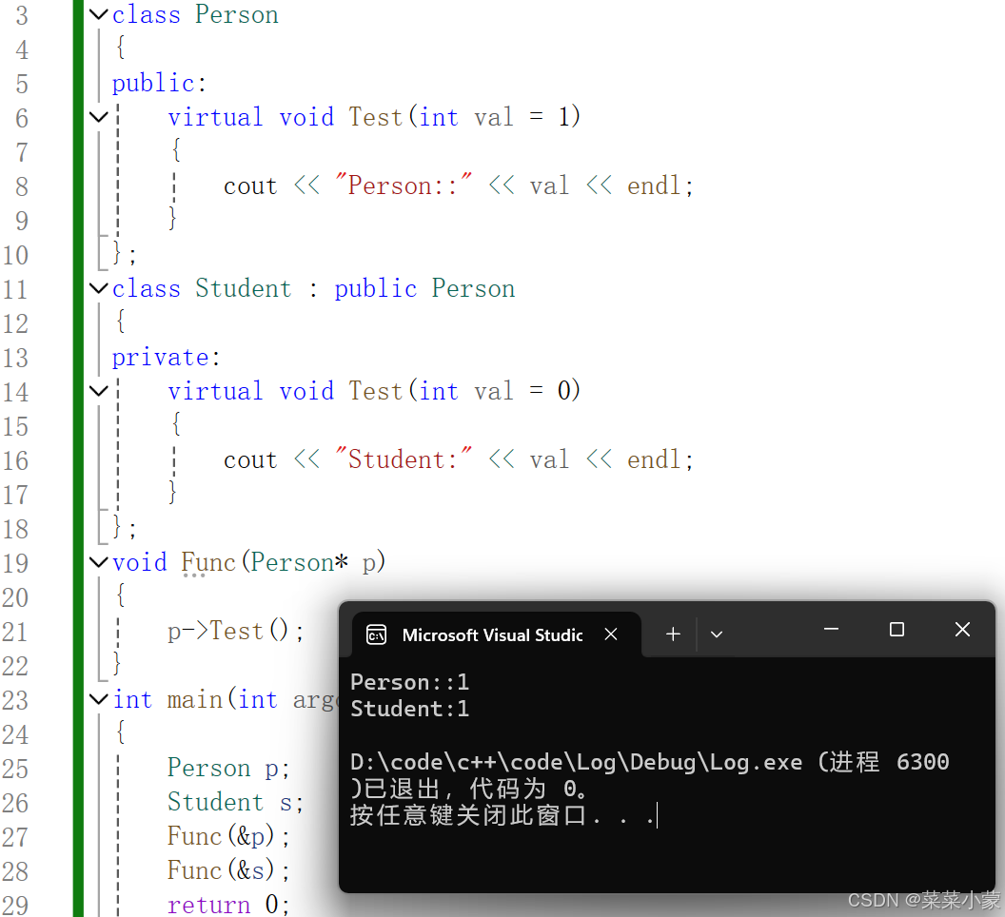Image resolution: width=1005 pixels, height=917 pixels.
Task: Collapse the class Student code block
Action: (x=98, y=288)
